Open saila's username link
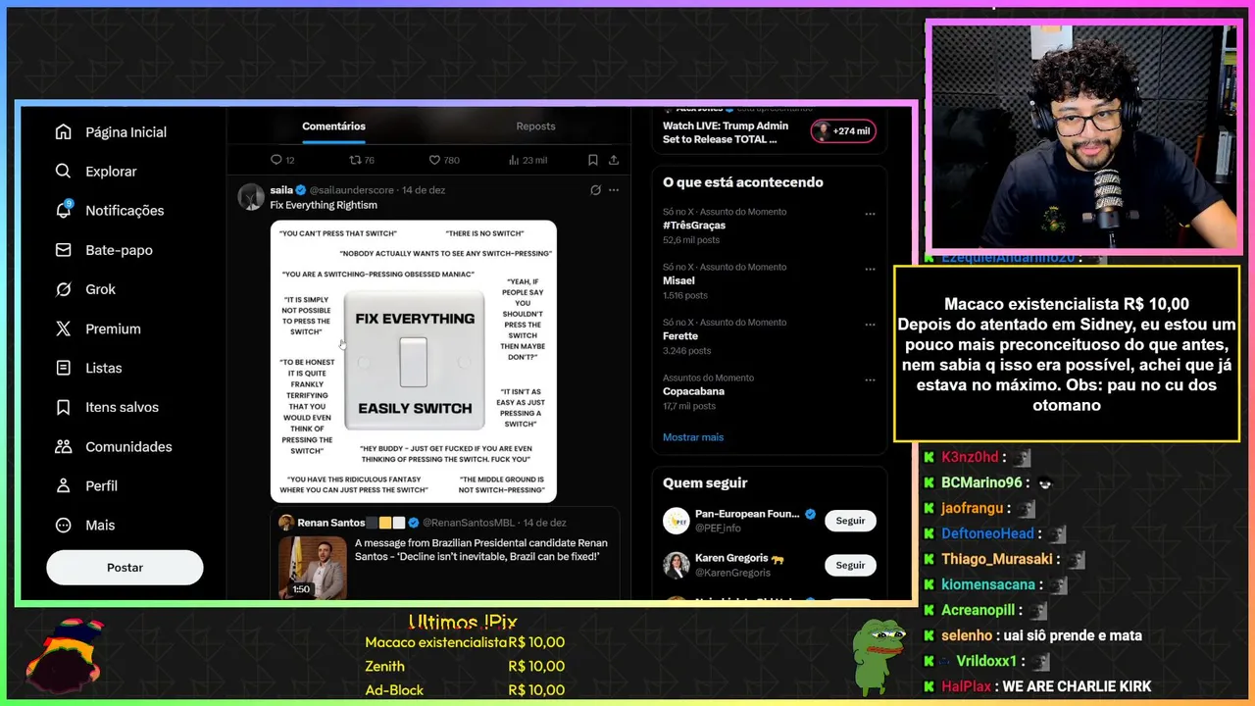This screenshot has width=1255, height=706. [x=282, y=190]
